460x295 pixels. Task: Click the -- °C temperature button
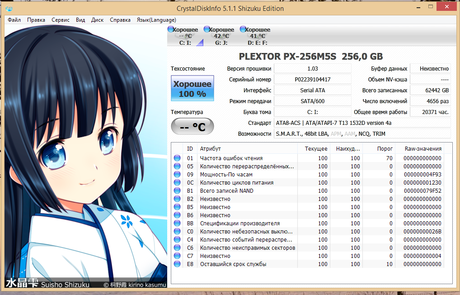pos(192,127)
